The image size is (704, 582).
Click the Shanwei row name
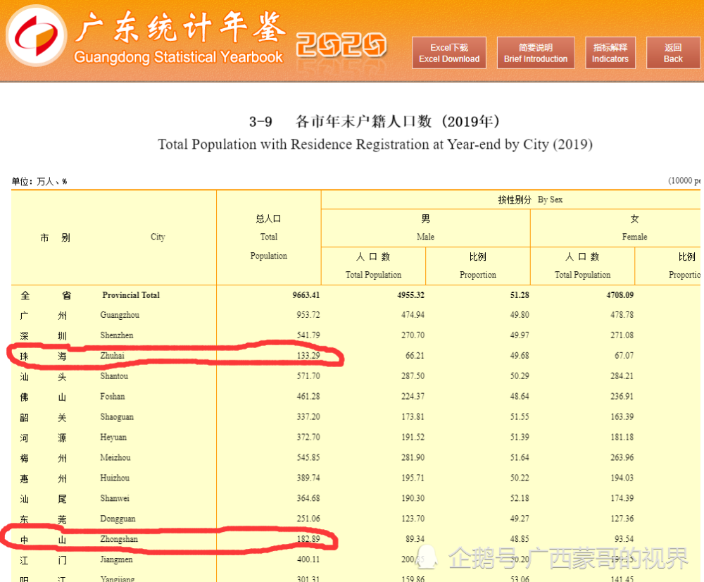115,498
